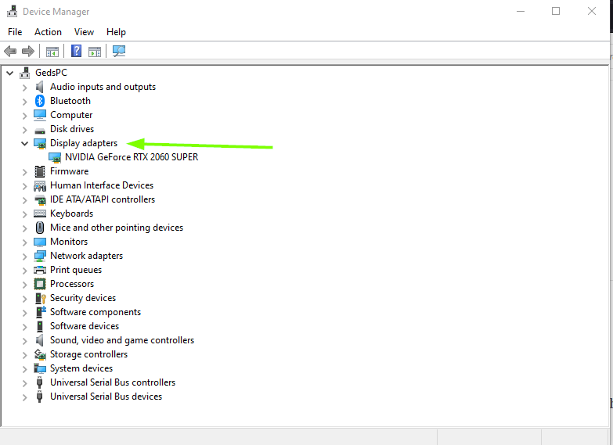Select the Computer category label

[x=71, y=115]
